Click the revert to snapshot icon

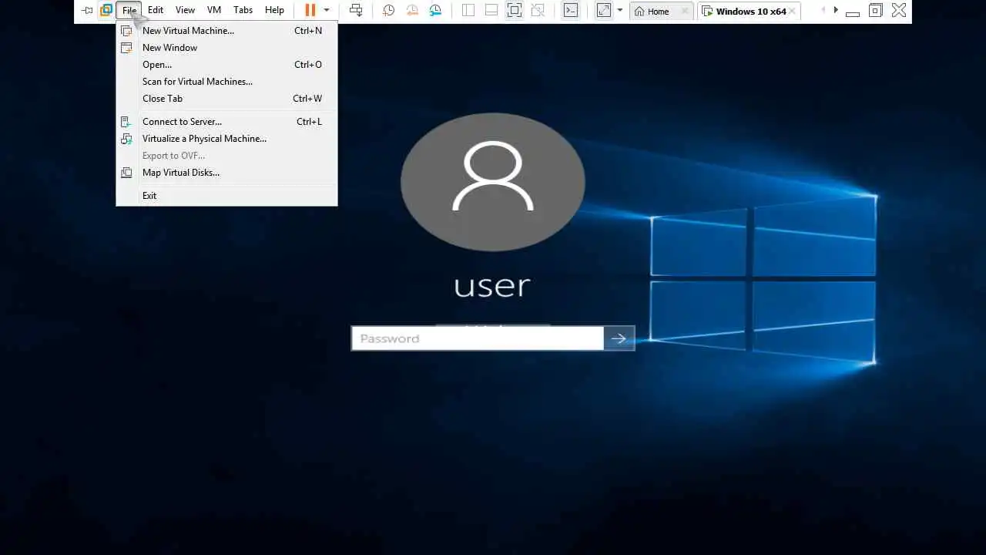tap(412, 10)
